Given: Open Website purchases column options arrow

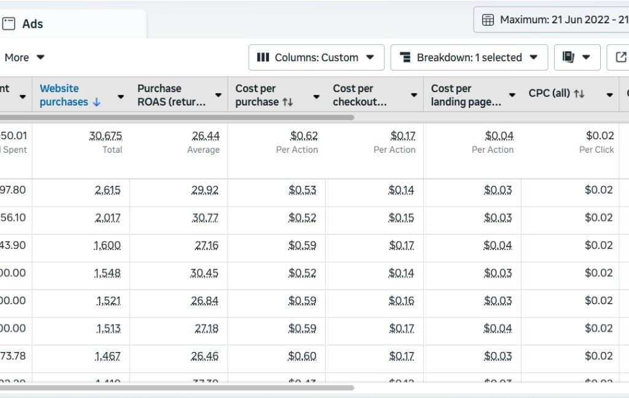Looking at the screenshot, I should 120,96.
